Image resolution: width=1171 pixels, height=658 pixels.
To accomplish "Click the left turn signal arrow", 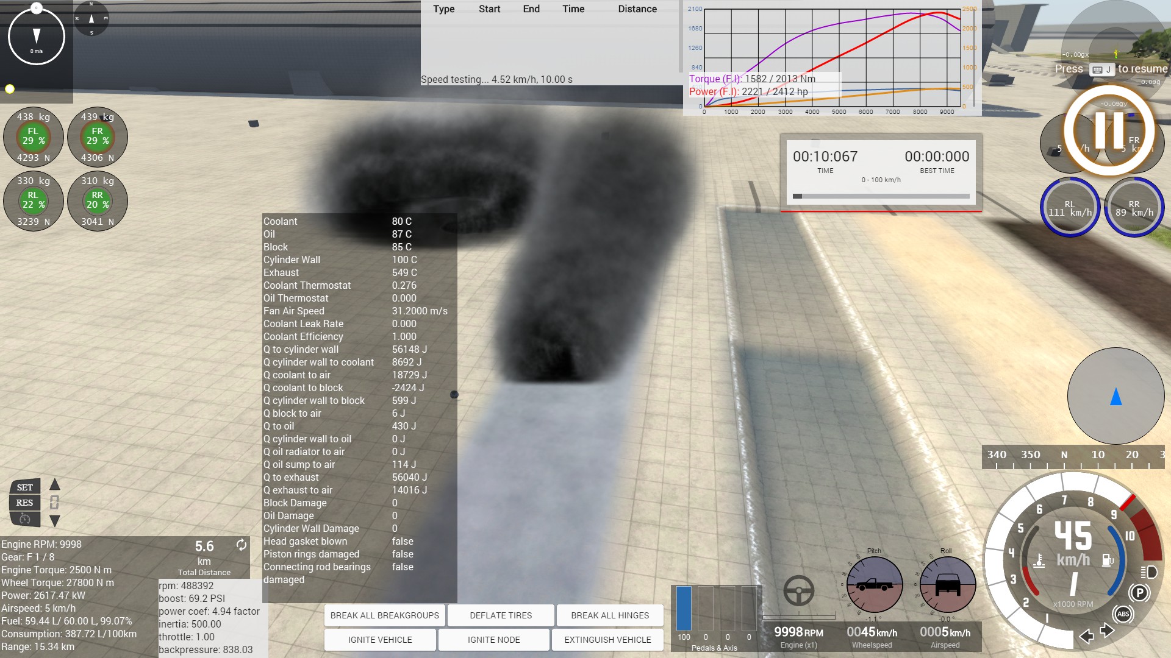I will (1086, 637).
